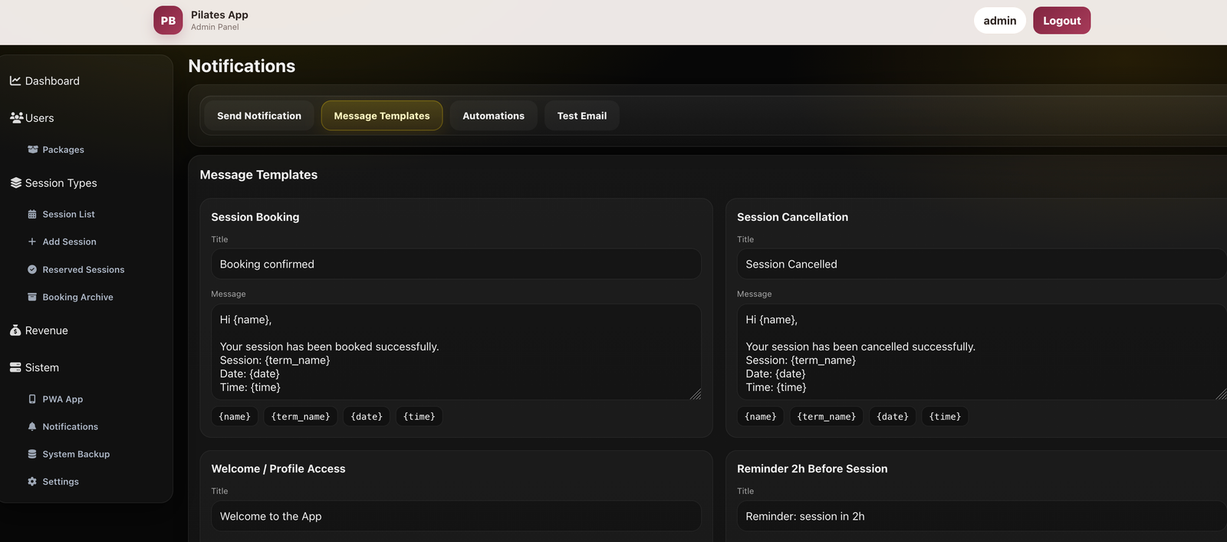This screenshot has height=542, width=1227.
Task: Click the Revenue money bag icon
Action: 15,330
